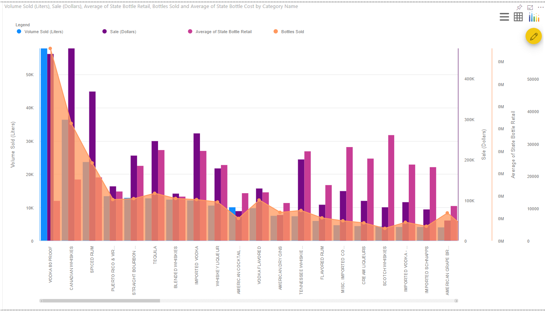Screen dimensions: 545x312
Task: Click the yellow edit pencil button
Action: click(x=533, y=36)
